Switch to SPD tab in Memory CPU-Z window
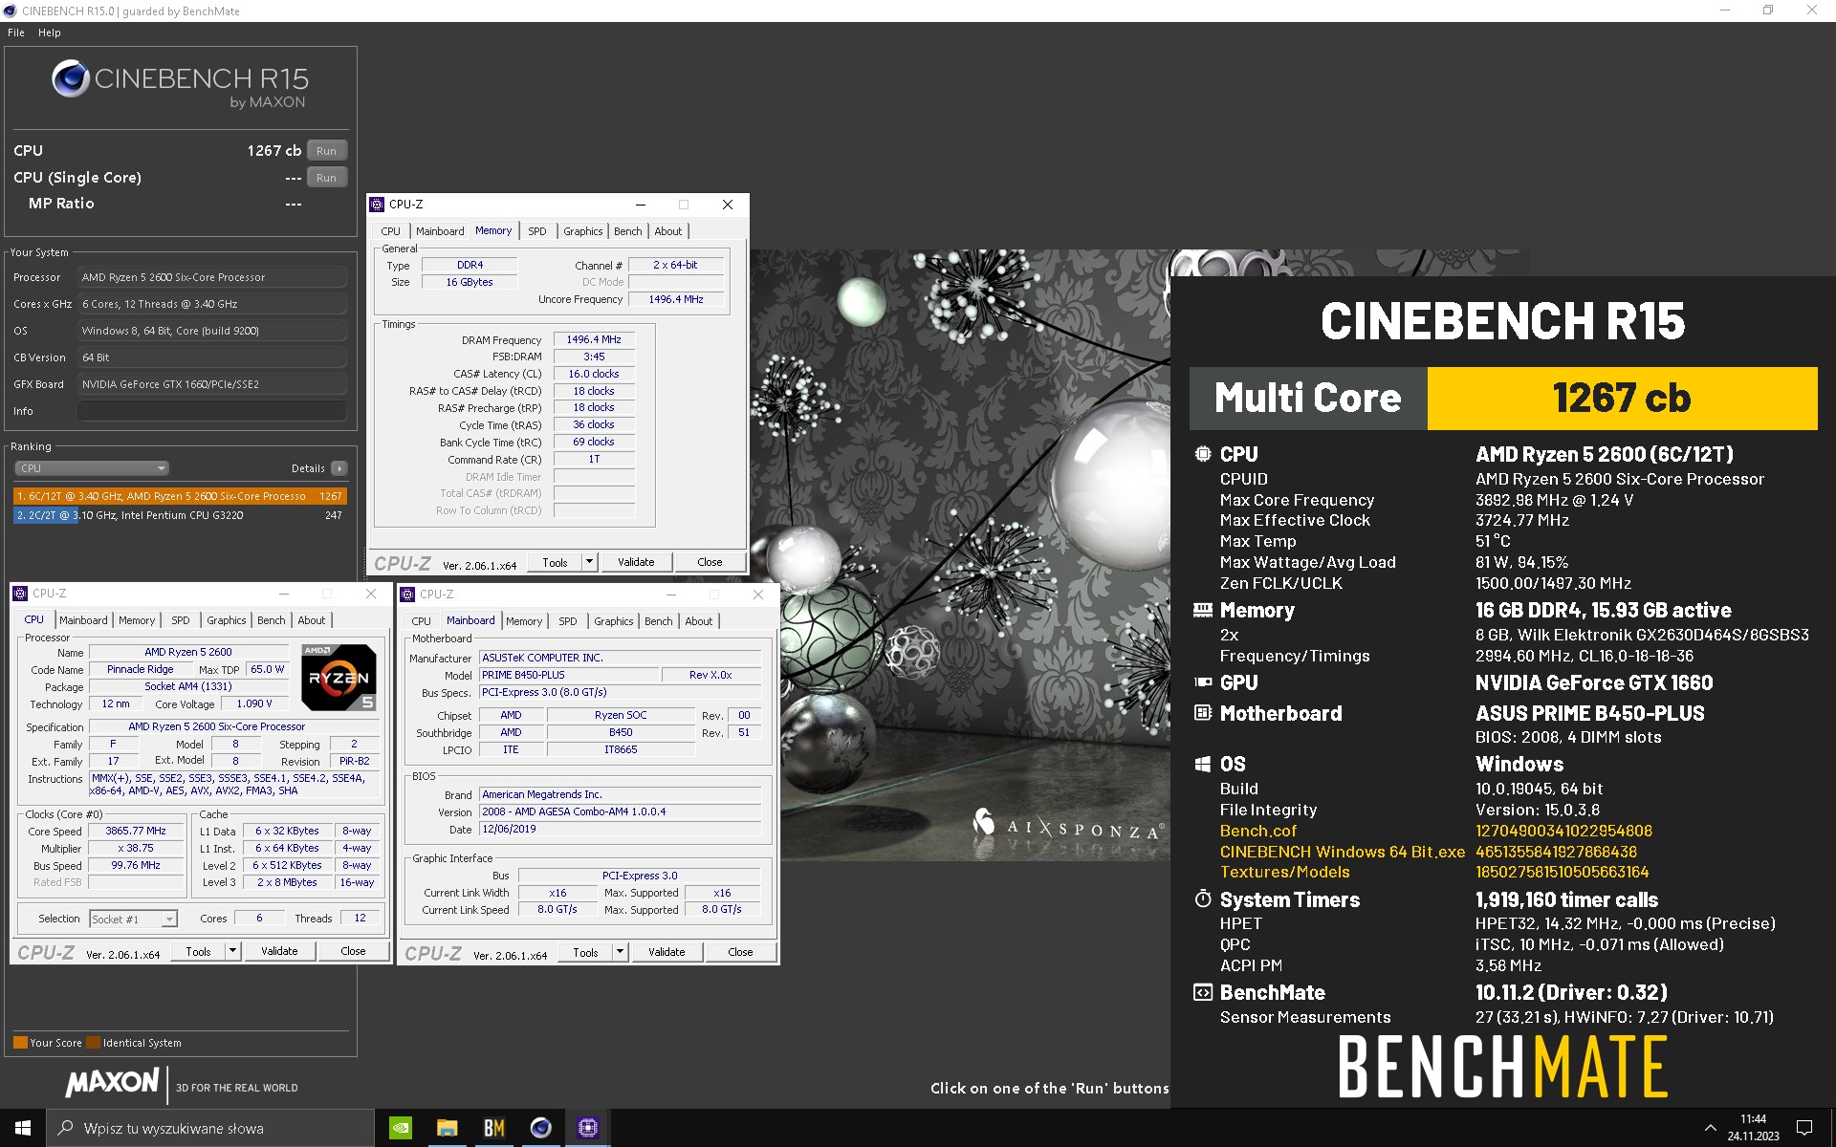This screenshot has width=1836, height=1147. point(537,231)
